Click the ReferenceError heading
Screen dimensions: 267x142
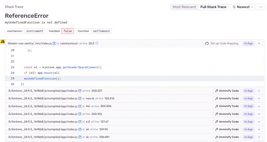pos(27,16)
